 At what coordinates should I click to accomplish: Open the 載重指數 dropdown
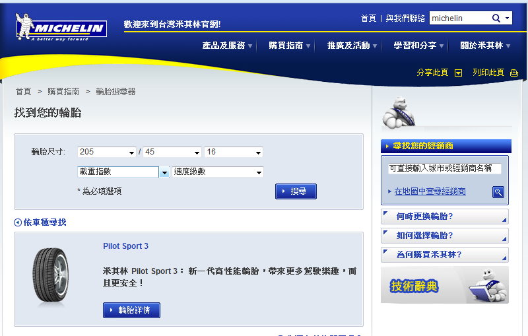(123, 172)
